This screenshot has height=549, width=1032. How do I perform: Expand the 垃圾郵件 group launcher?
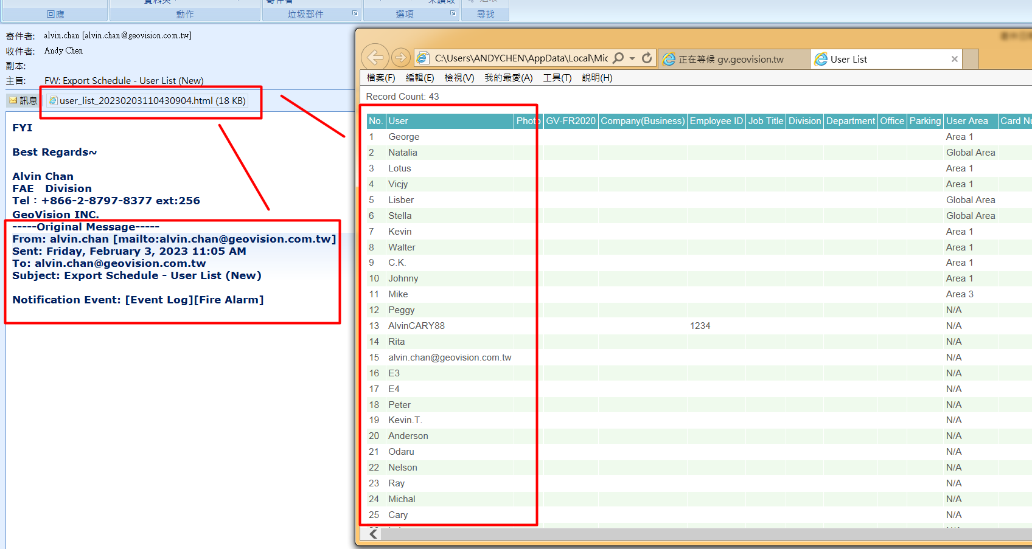point(355,13)
